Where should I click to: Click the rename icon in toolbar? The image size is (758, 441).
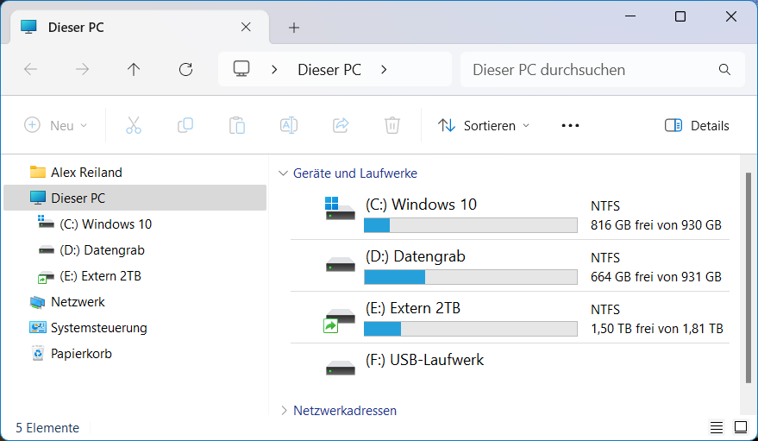[288, 125]
